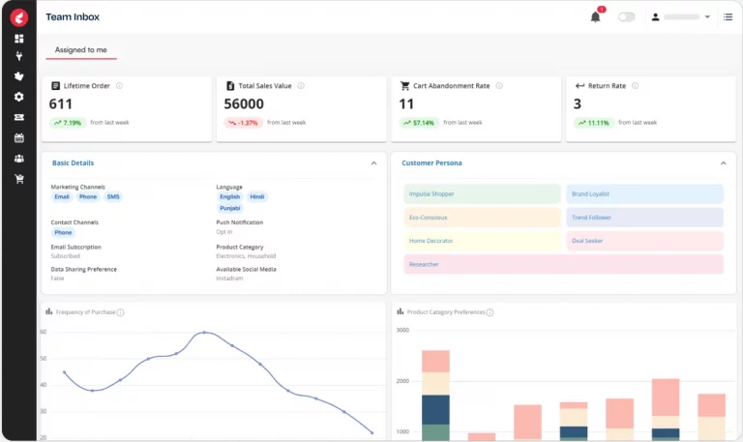
Task: Click the Electronics, Household product category value
Action: 246,256
